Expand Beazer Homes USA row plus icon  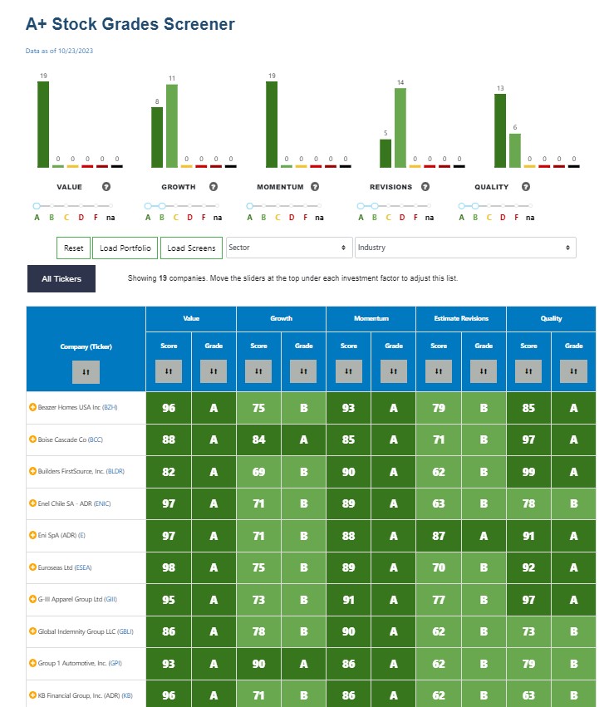[x=32, y=407]
